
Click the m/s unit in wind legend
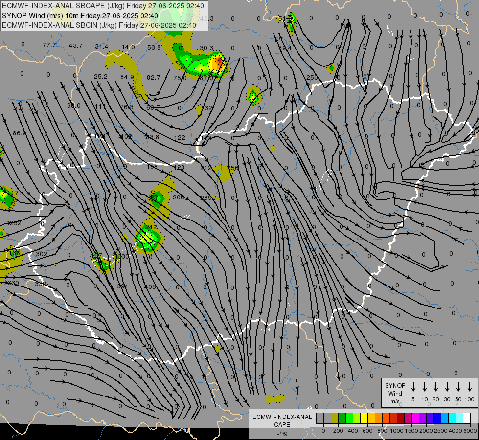point(395,401)
